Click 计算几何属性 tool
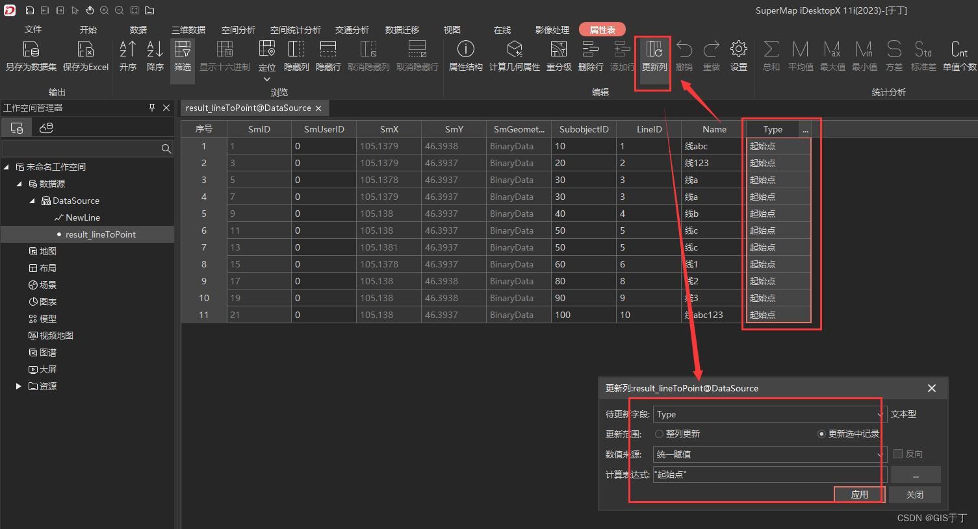The height and width of the screenshot is (529, 978). (515, 56)
